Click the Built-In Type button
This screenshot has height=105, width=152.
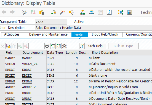[x=123, y=46]
